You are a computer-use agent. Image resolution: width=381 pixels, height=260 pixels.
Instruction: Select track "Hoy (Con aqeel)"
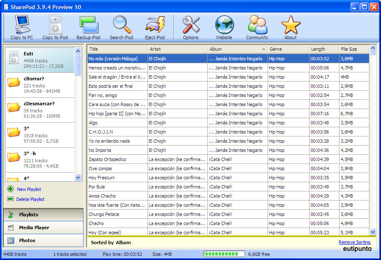pyautogui.click(x=117, y=233)
